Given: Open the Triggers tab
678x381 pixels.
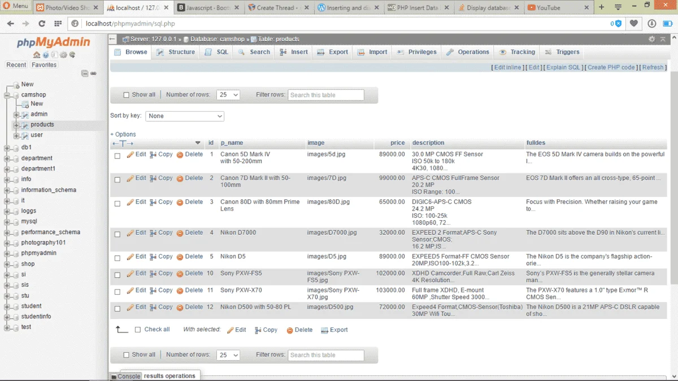Looking at the screenshot, I should pos(562,52).
